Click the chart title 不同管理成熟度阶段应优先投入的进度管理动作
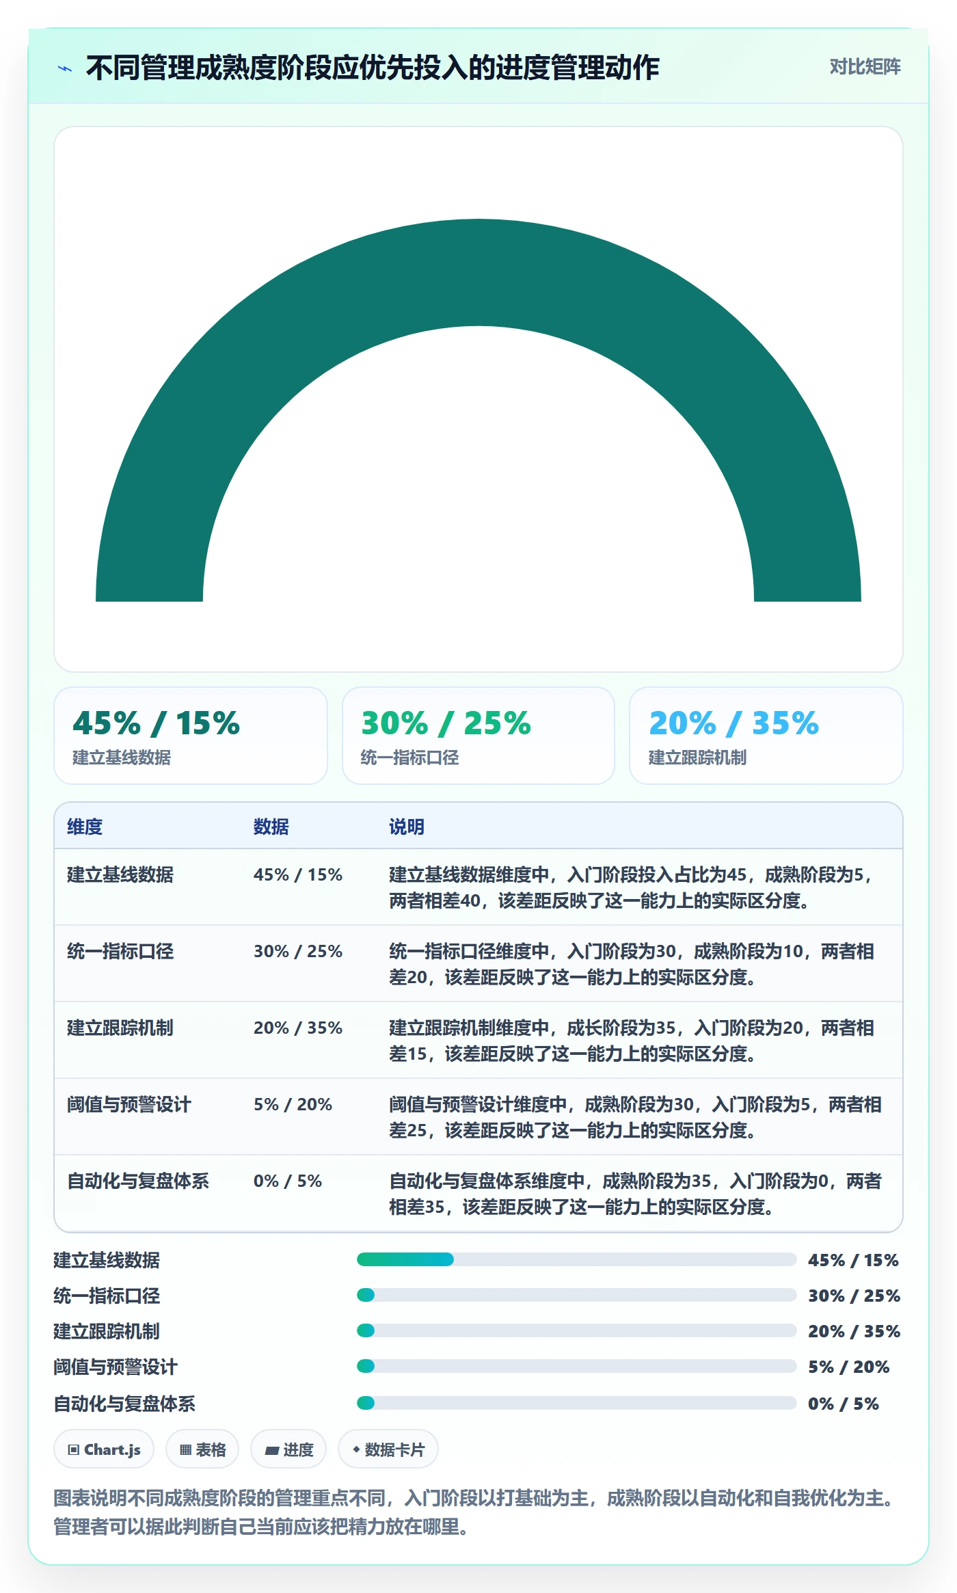 click(373, 68)
